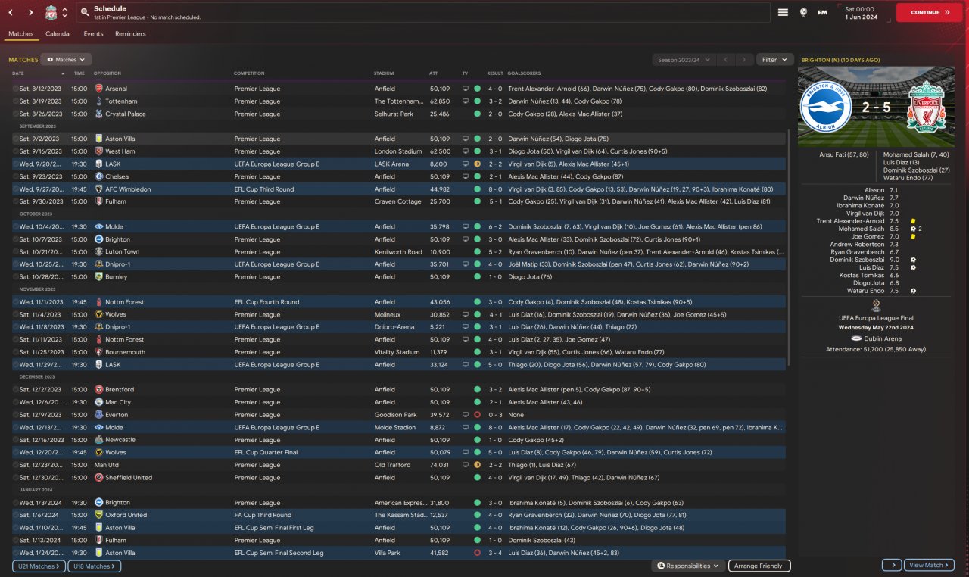Open the U18 Matches link
Image resolution: width=969 pixels, height=577 pixels.
[95, 566]
